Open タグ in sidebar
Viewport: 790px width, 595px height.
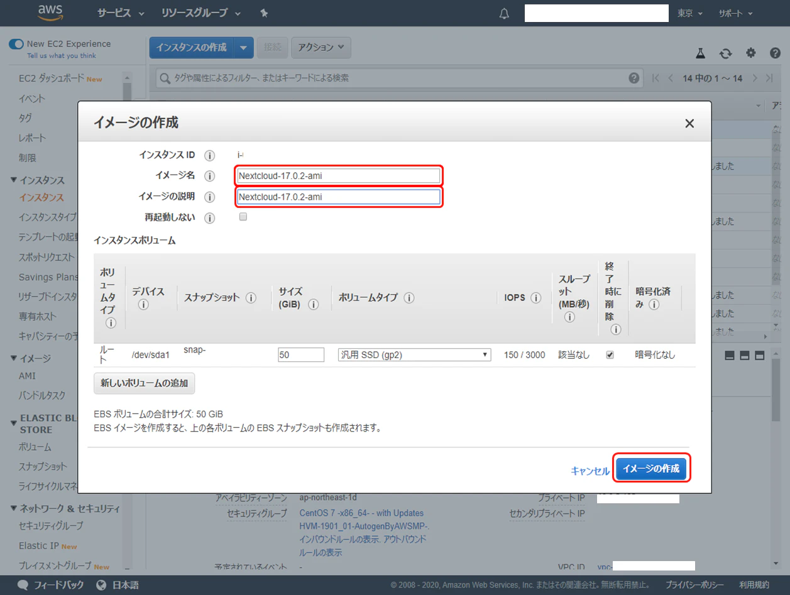point(25,118)
